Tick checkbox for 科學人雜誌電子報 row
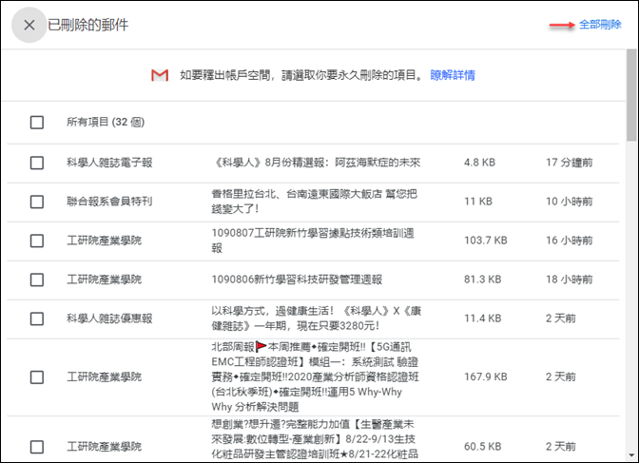 click(x=37, y=163)
